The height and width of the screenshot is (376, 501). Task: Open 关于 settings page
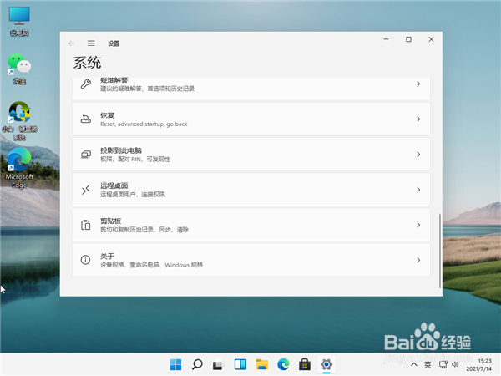point(250,260)
